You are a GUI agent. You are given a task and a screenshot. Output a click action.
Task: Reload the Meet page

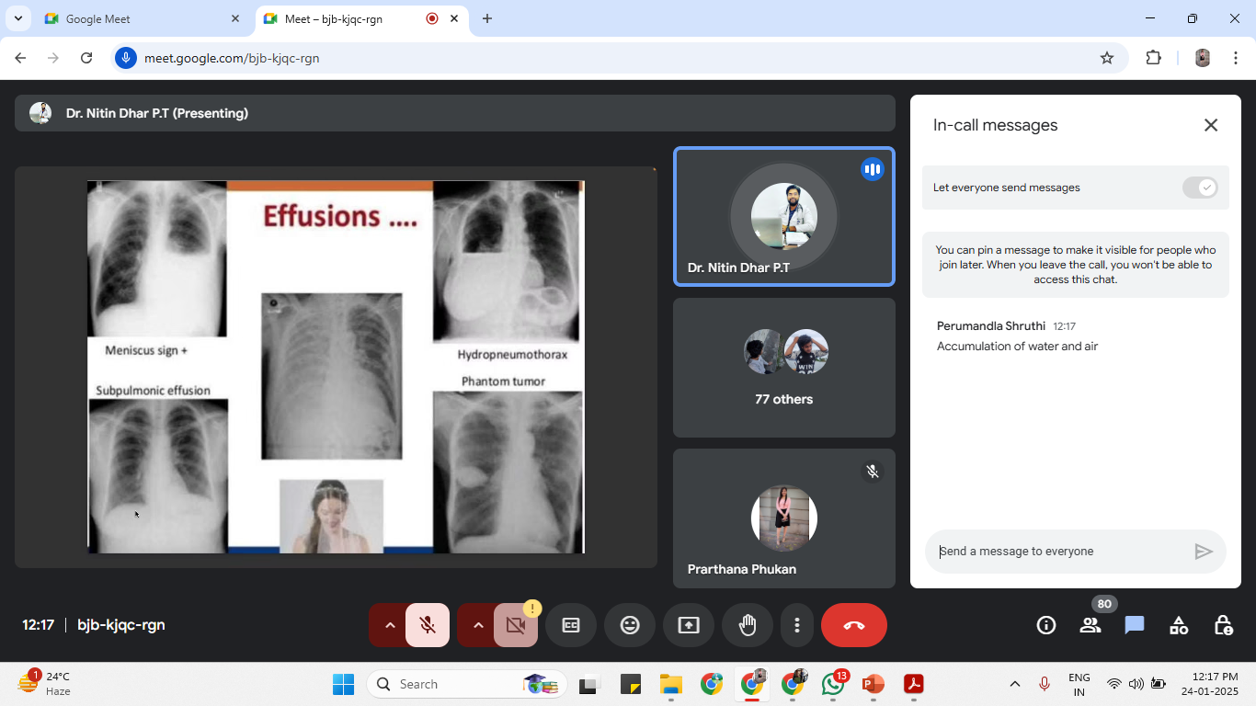86,58
